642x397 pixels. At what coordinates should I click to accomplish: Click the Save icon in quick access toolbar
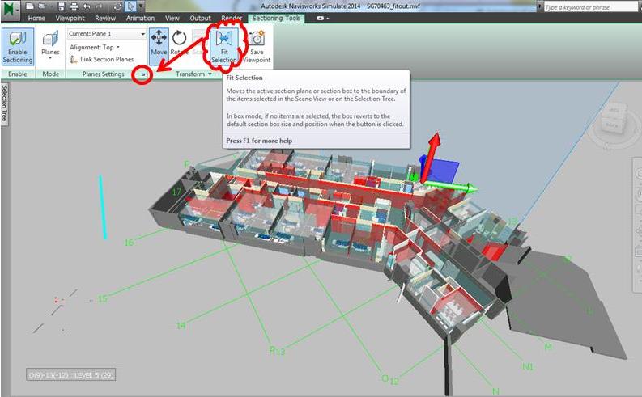pos(62,6)
